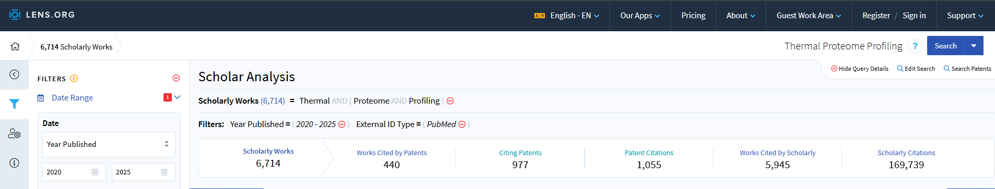Expand the Date Range filter chevron
Viewport: 995px width, 189px height.
pos(178,97)
